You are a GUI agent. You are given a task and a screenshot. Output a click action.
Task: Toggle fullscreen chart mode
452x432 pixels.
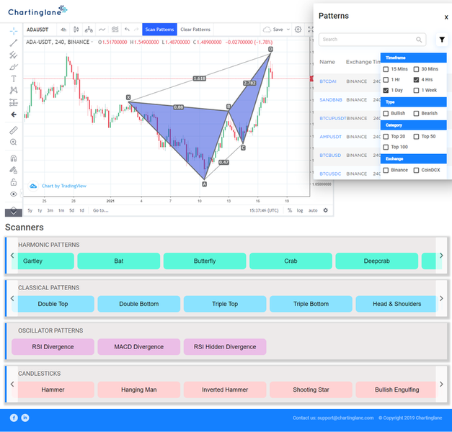[x=311, y=30]
